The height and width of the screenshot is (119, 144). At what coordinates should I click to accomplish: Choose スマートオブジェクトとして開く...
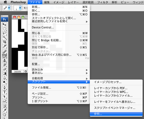(59, 18)
